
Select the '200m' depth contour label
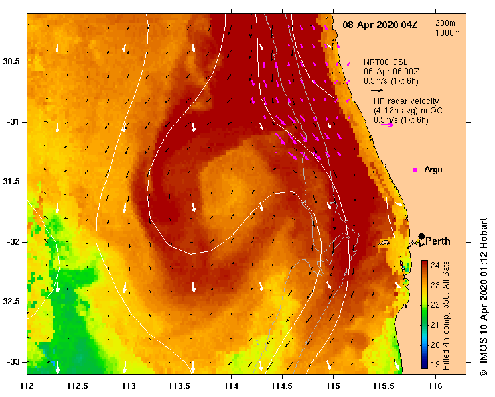(x=445, y=23)
